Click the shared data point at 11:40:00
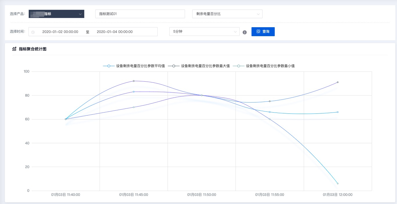Screen dimensions: 397x204 [x=66, y=119]
